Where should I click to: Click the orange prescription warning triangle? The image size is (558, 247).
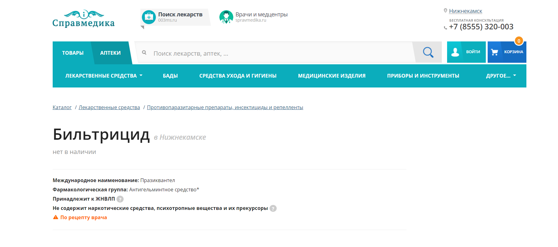pos(56,217)
